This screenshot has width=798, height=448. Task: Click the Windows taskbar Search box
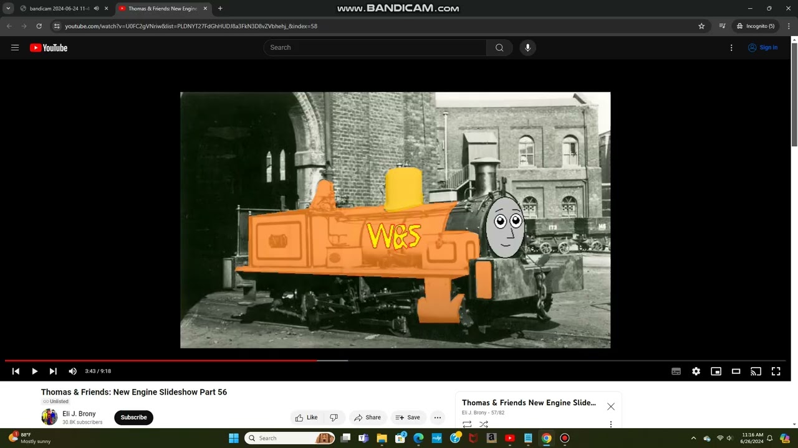[x=290, y=438]
